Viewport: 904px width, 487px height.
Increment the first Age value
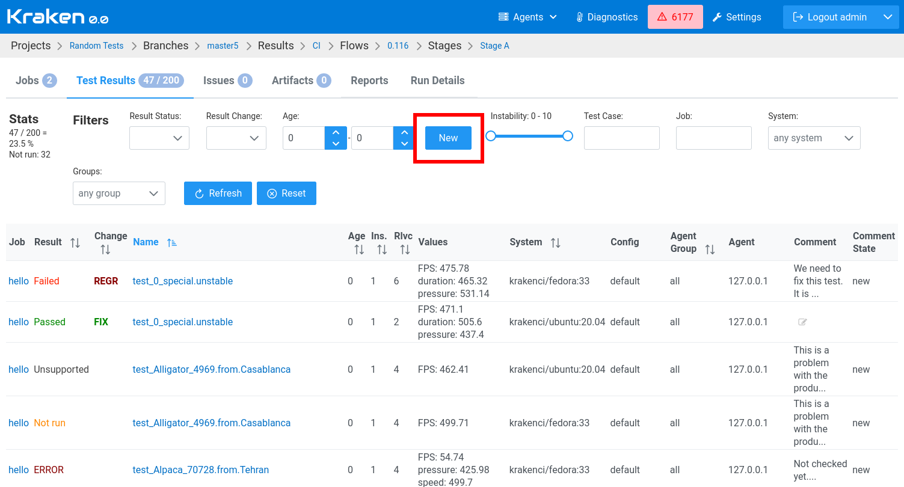tap(336, 132)
